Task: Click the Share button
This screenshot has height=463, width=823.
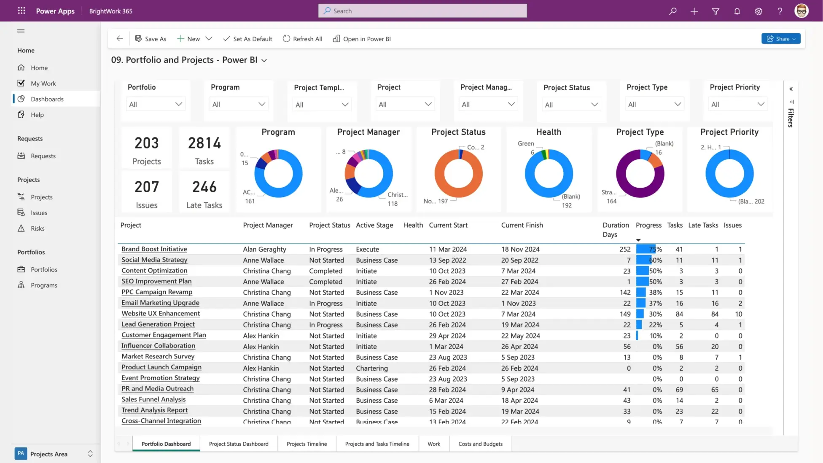Action: [x=781, y=38]
